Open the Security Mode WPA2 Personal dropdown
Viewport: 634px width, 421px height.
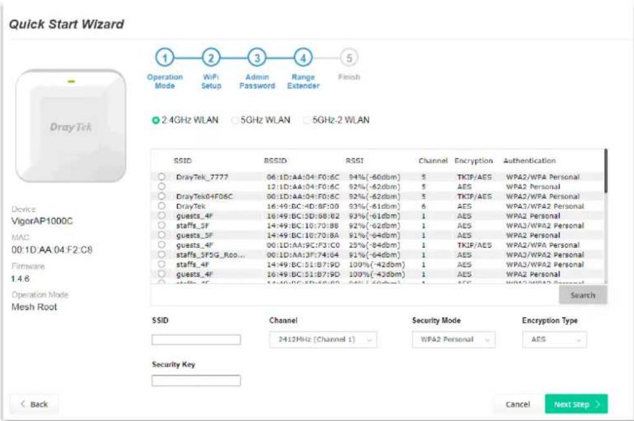[454, 340]
